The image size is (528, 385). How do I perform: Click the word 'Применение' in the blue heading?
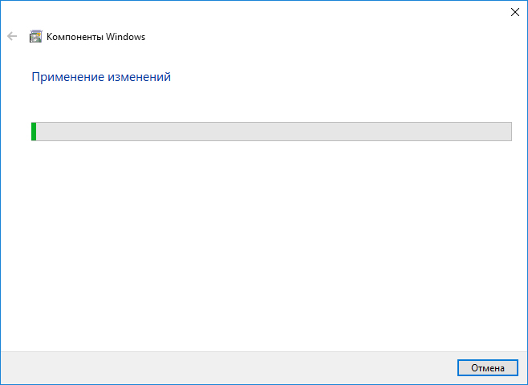click(68, 77)
